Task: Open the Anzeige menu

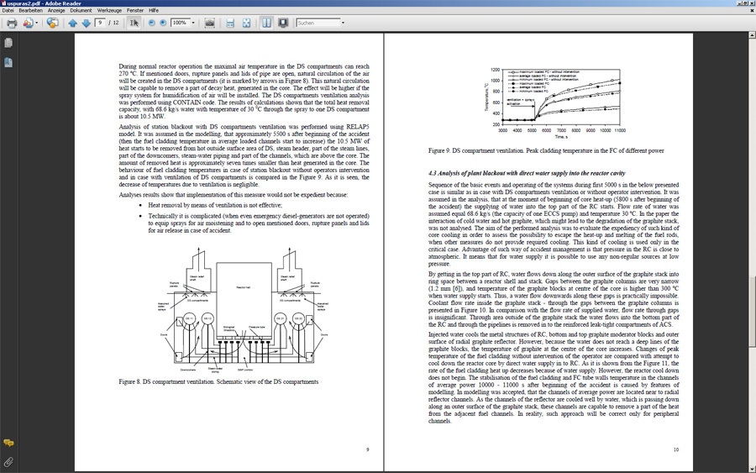Action: coord(56,10)
